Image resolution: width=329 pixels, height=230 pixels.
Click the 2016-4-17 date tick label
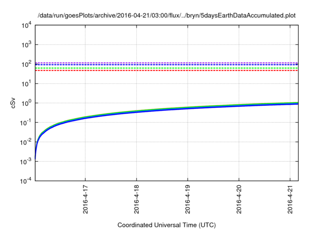click(85, 199)
